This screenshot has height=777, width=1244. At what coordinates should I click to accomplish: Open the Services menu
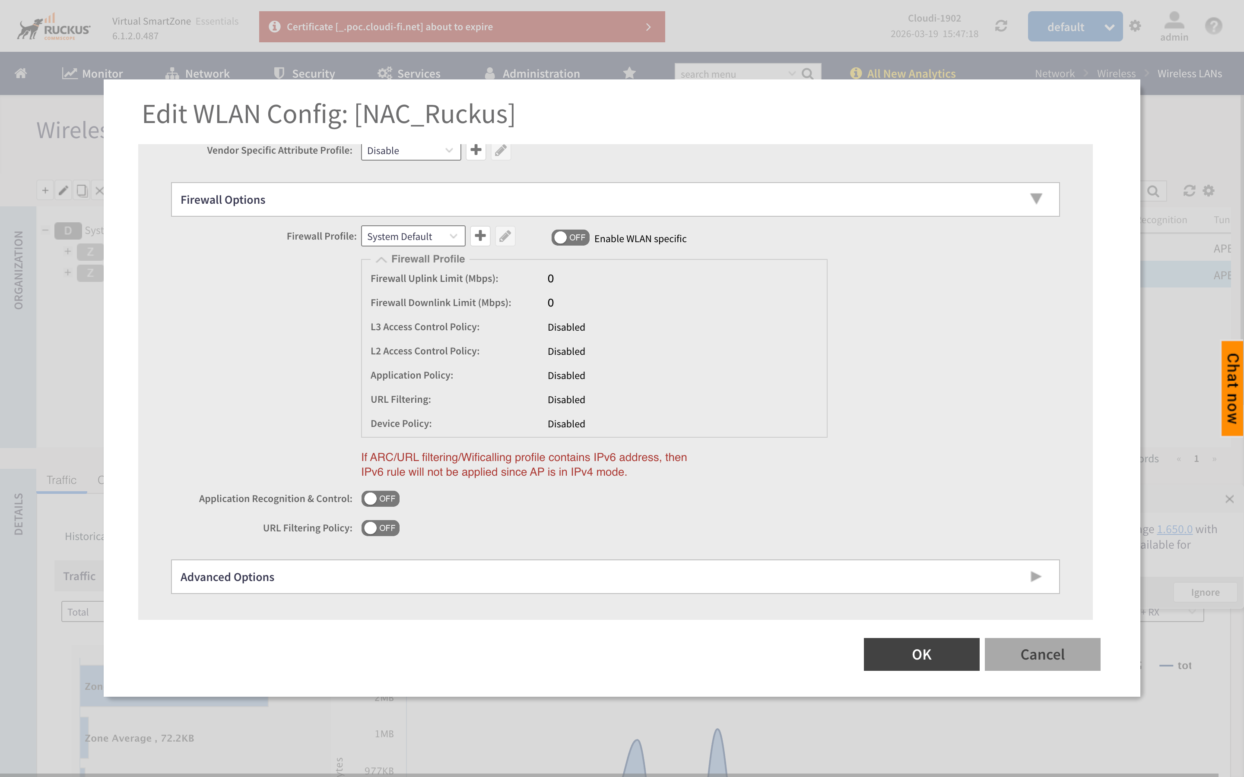tap(409, 73)
